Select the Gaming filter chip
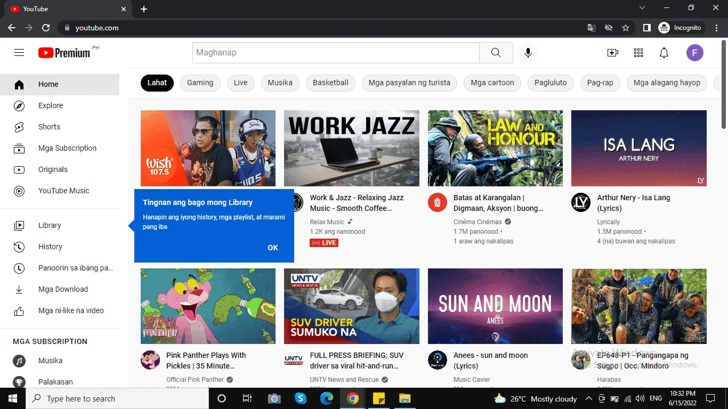The image size is (728, 409). click(x=200, y=83)
